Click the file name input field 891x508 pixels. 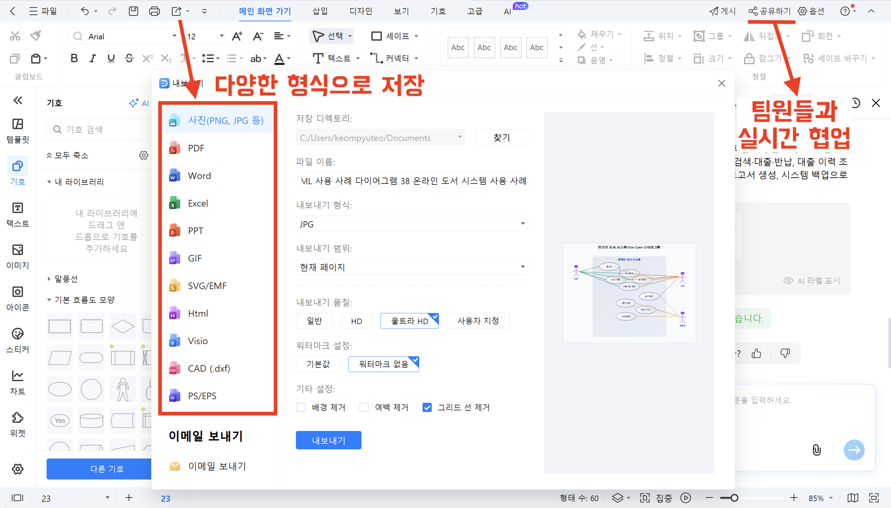(411, 180)
